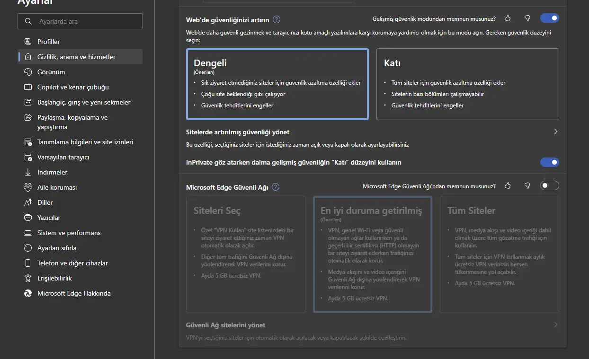
Task: Select the Siteleri Seç VPN card
Action: tap(246, 254)
